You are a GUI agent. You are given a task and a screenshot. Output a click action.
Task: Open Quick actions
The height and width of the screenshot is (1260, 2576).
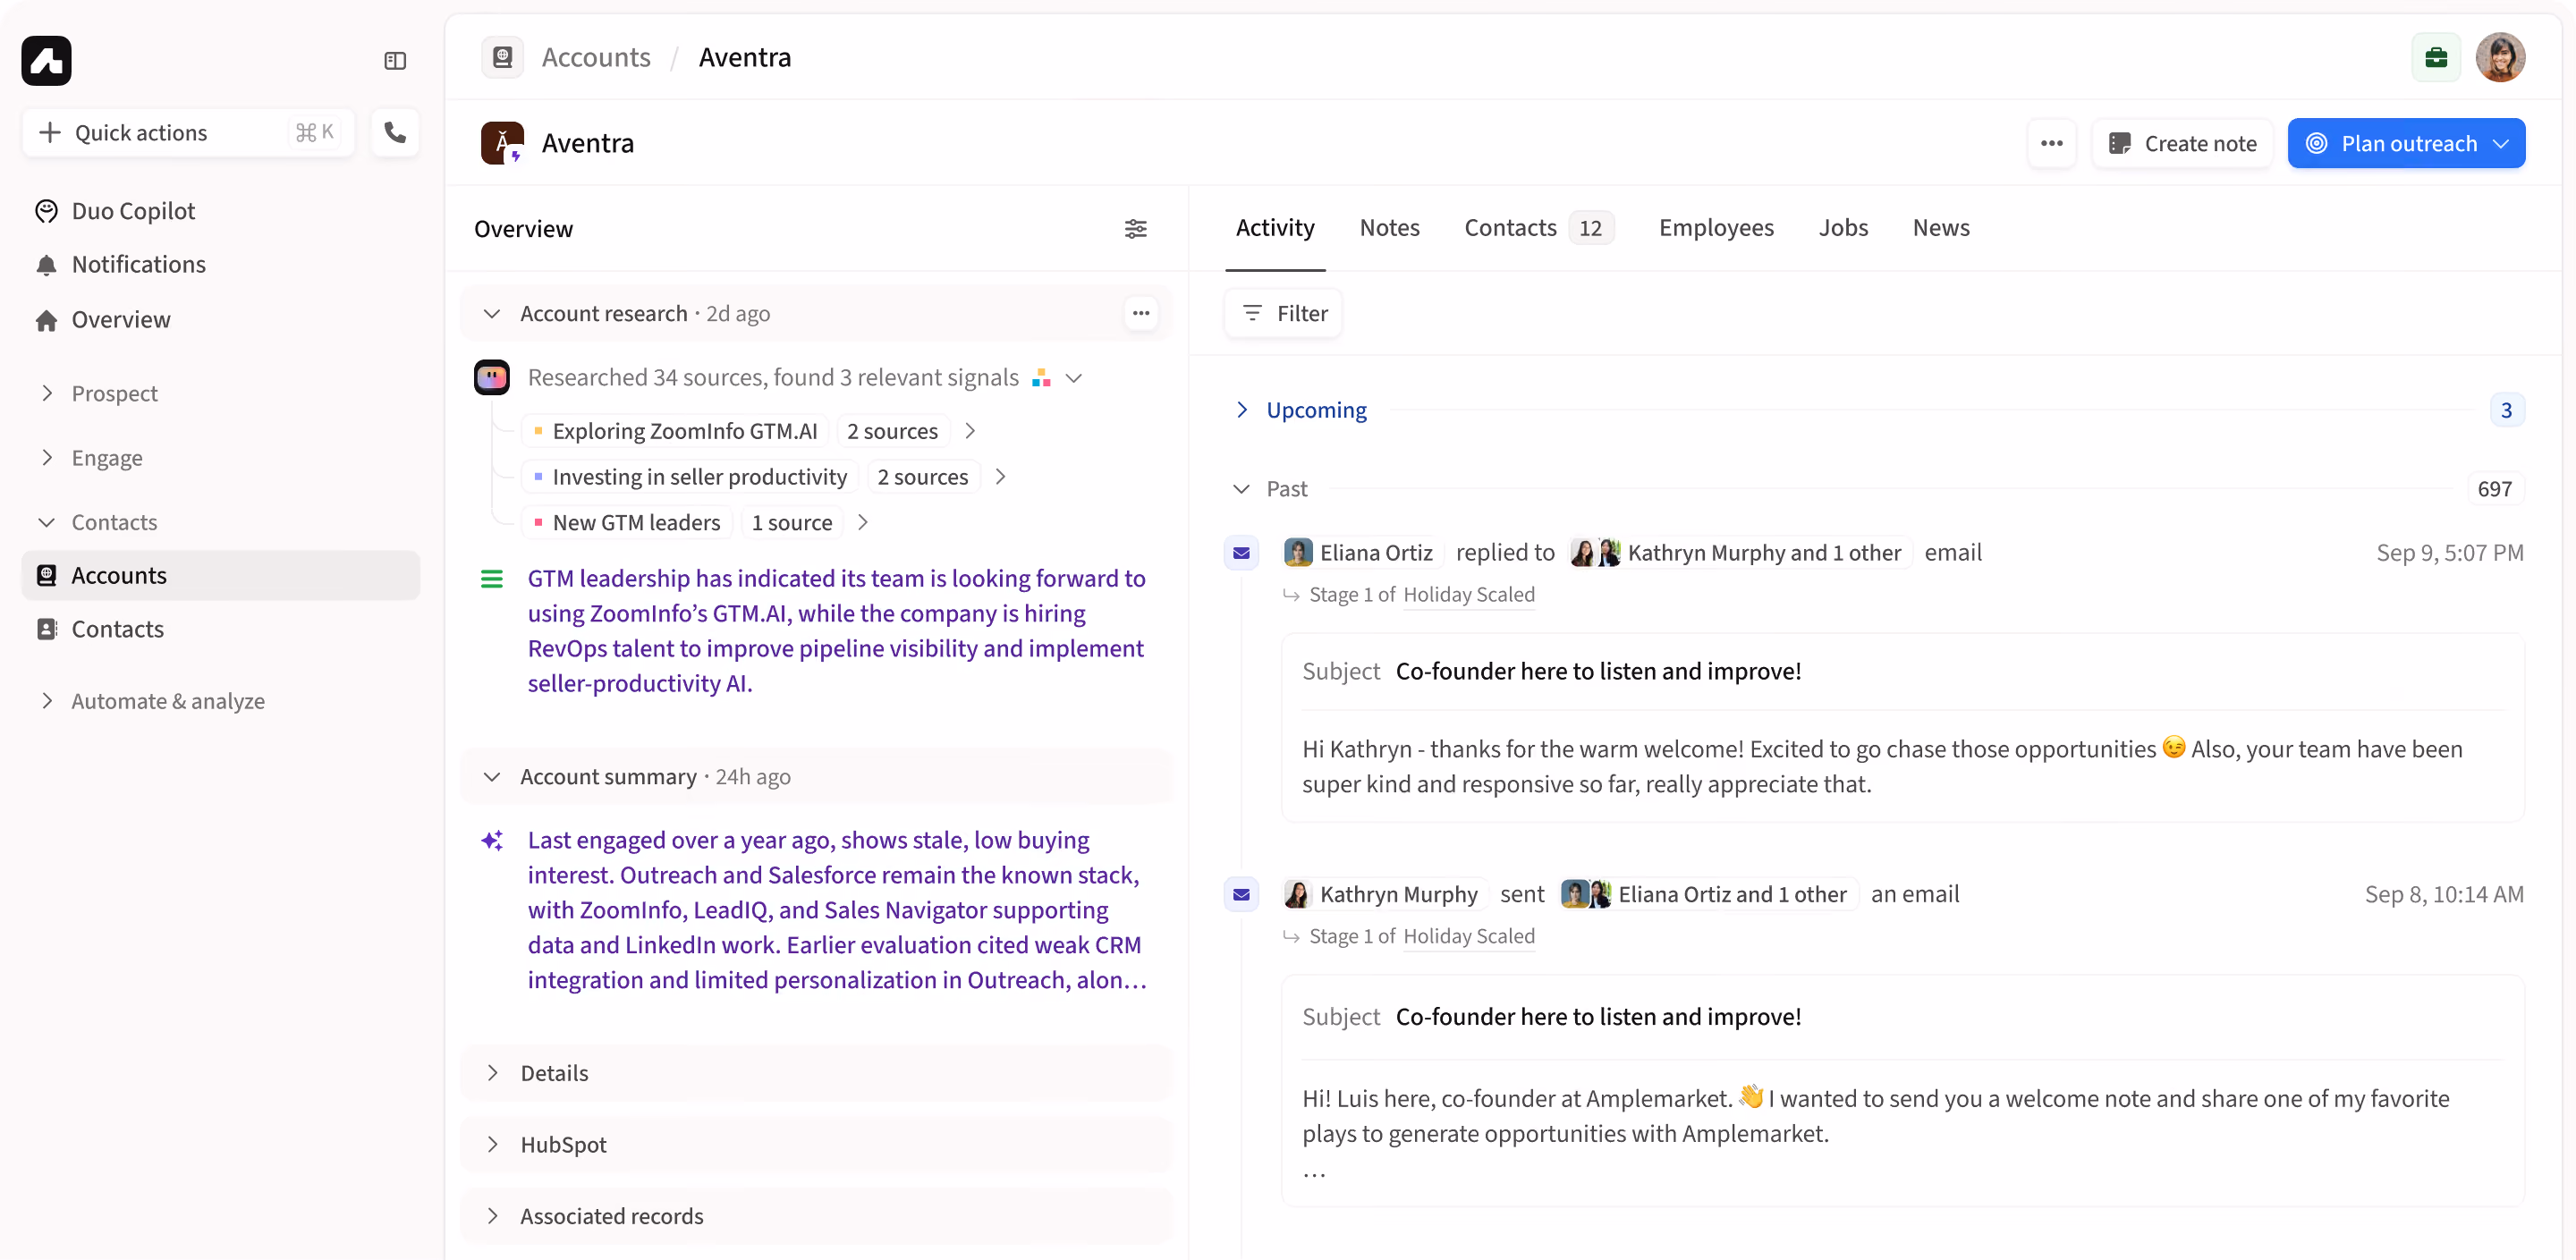tap(188, 132)
